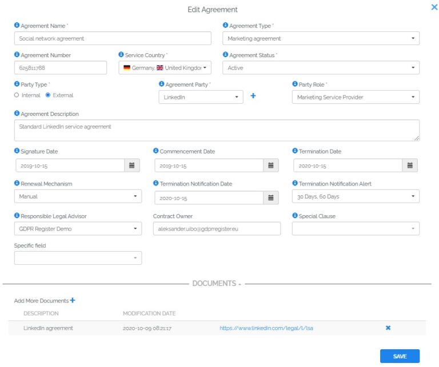
Task: Open the Agreement Status dropdown
Action: tap(321, 68)
